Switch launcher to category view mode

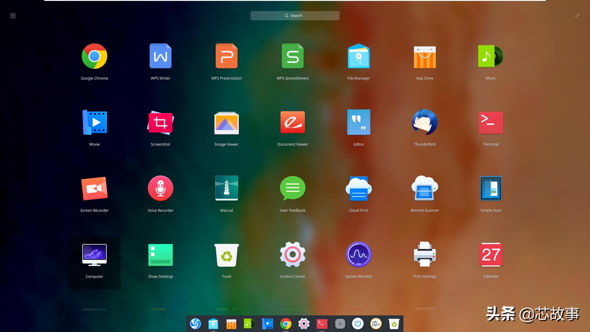pyautogui.click(x=13, y=16)
